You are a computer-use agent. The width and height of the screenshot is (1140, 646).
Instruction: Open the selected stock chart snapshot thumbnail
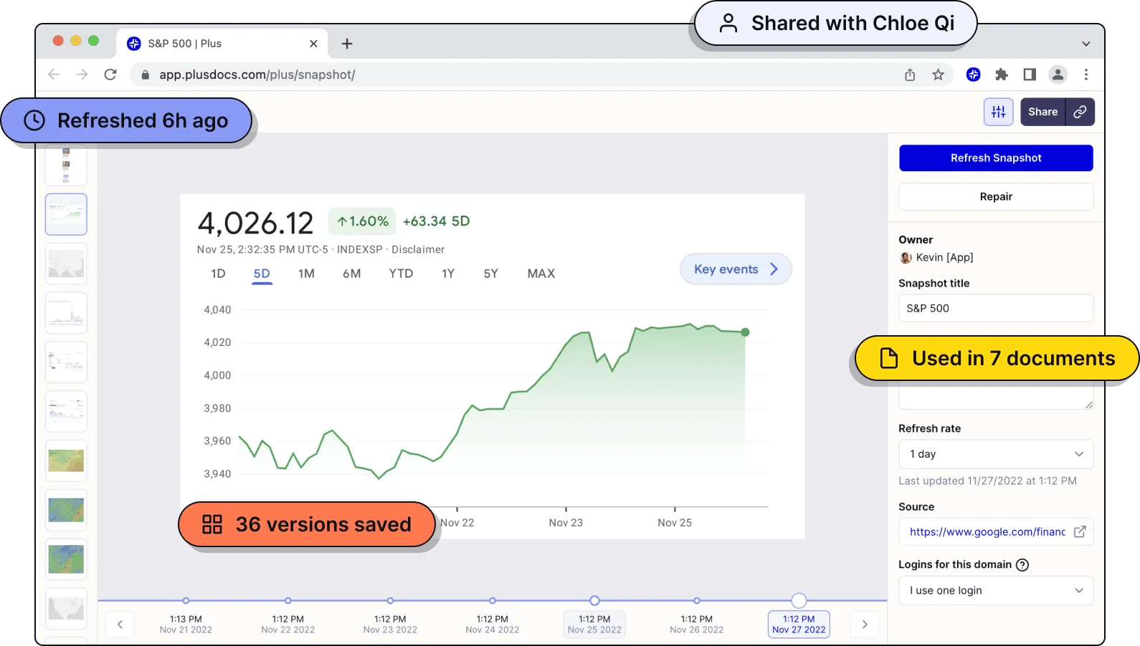pos(66,214)
